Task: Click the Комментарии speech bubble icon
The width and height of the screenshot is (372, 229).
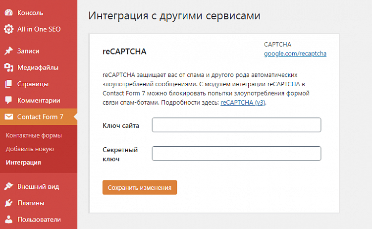Action: [8, 101]
